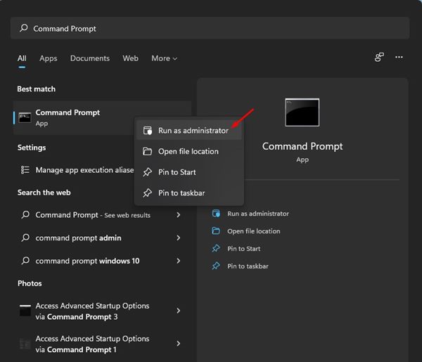Expand the More filter dropdown

(x=164, y=58)
